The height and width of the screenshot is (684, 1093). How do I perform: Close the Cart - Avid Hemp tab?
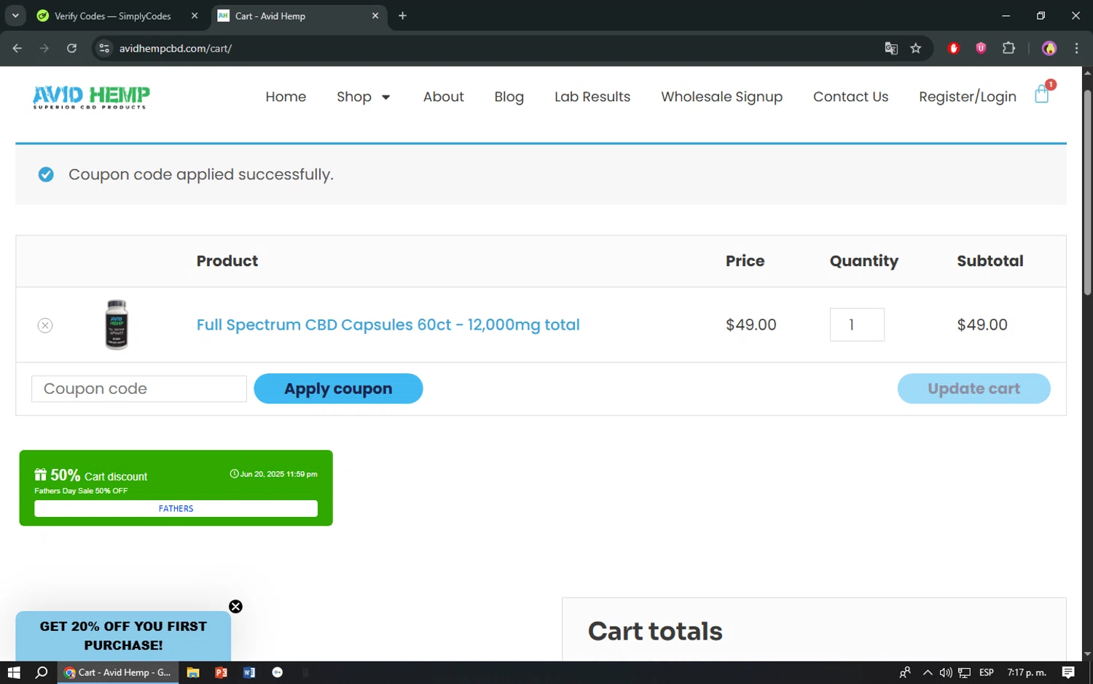pyautogui.click(x=375, y=15)
